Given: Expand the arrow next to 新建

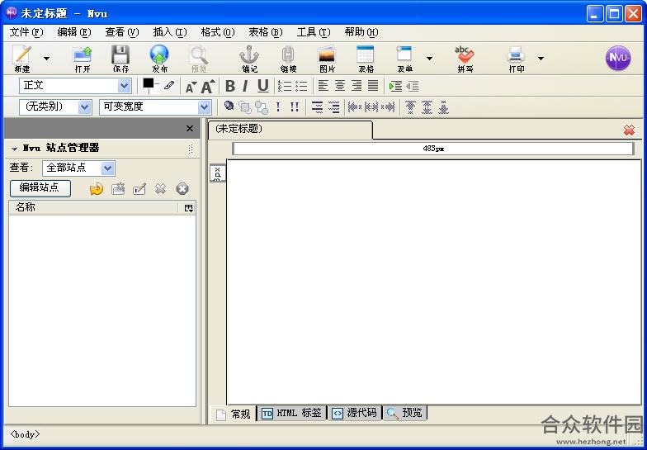Looking at the screenshot, I should [46, 58].
